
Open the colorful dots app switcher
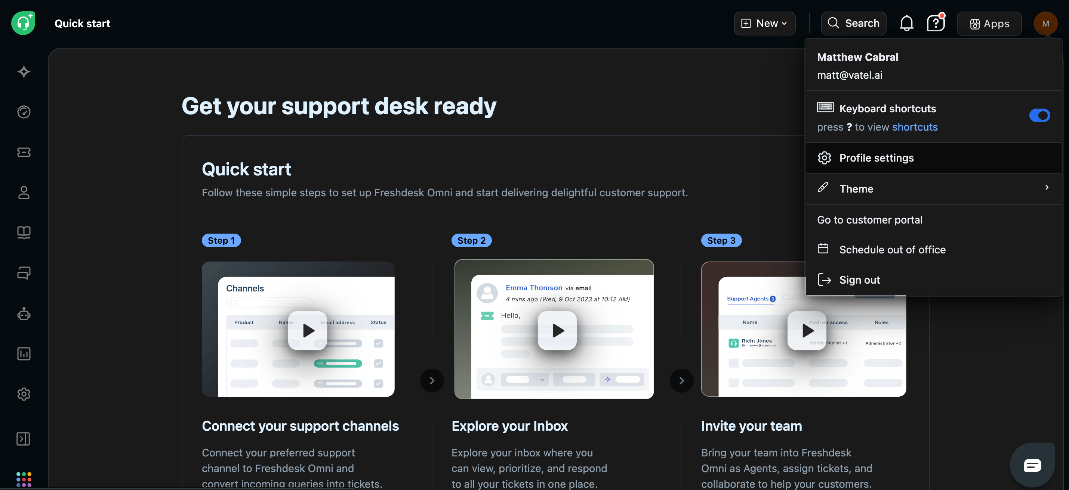pyautogui.click(x=24, y=479)
